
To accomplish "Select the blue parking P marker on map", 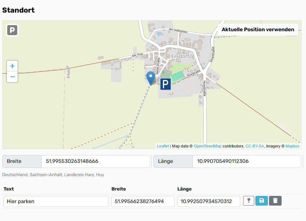I will click(165, 84).
